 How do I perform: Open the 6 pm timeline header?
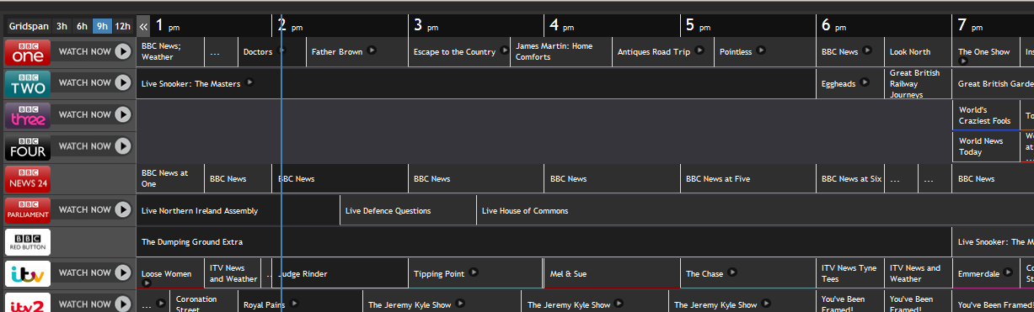tap(884, 26)
